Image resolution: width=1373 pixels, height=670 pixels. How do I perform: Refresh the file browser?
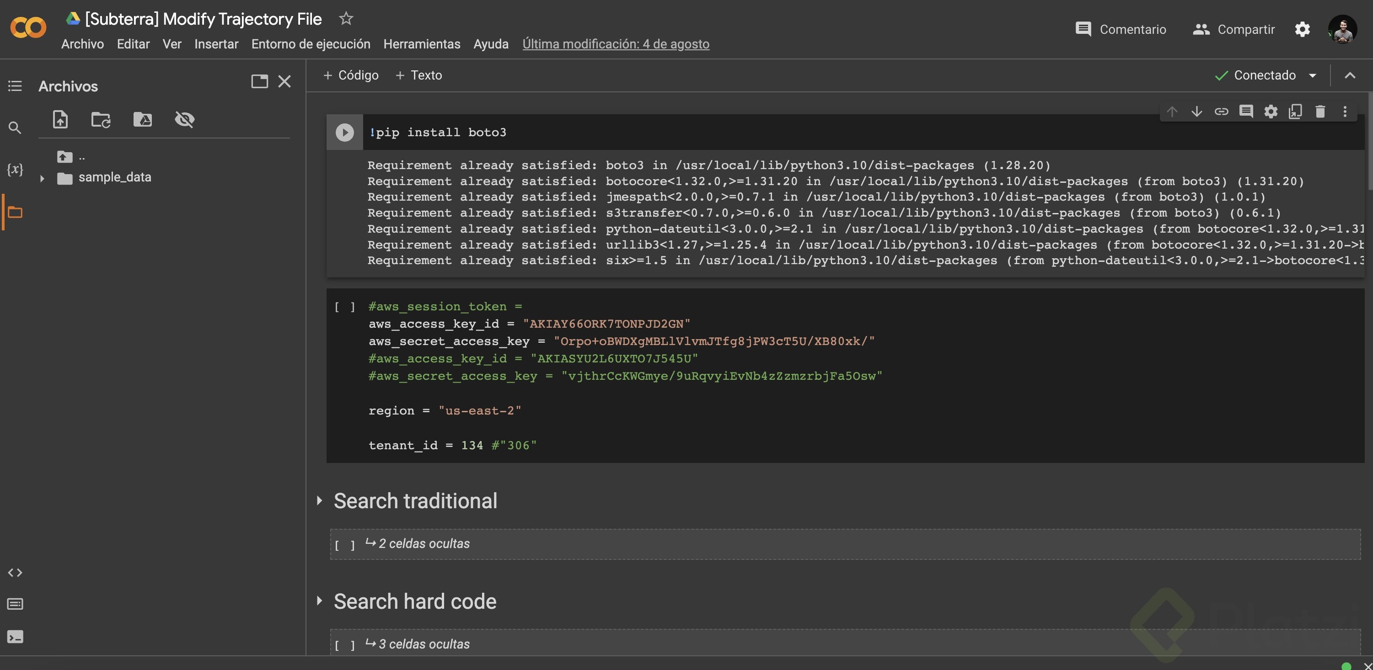(x=100, y=120)
